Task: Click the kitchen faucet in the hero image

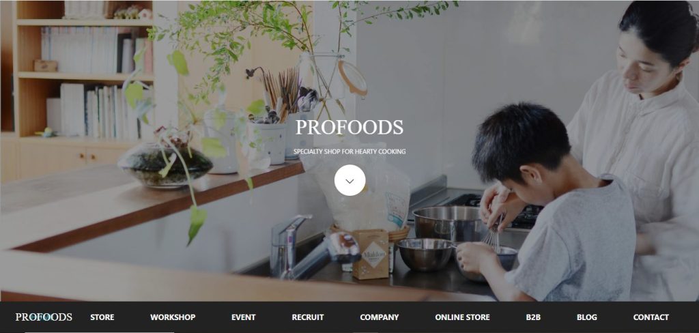Action: [308, 248]
